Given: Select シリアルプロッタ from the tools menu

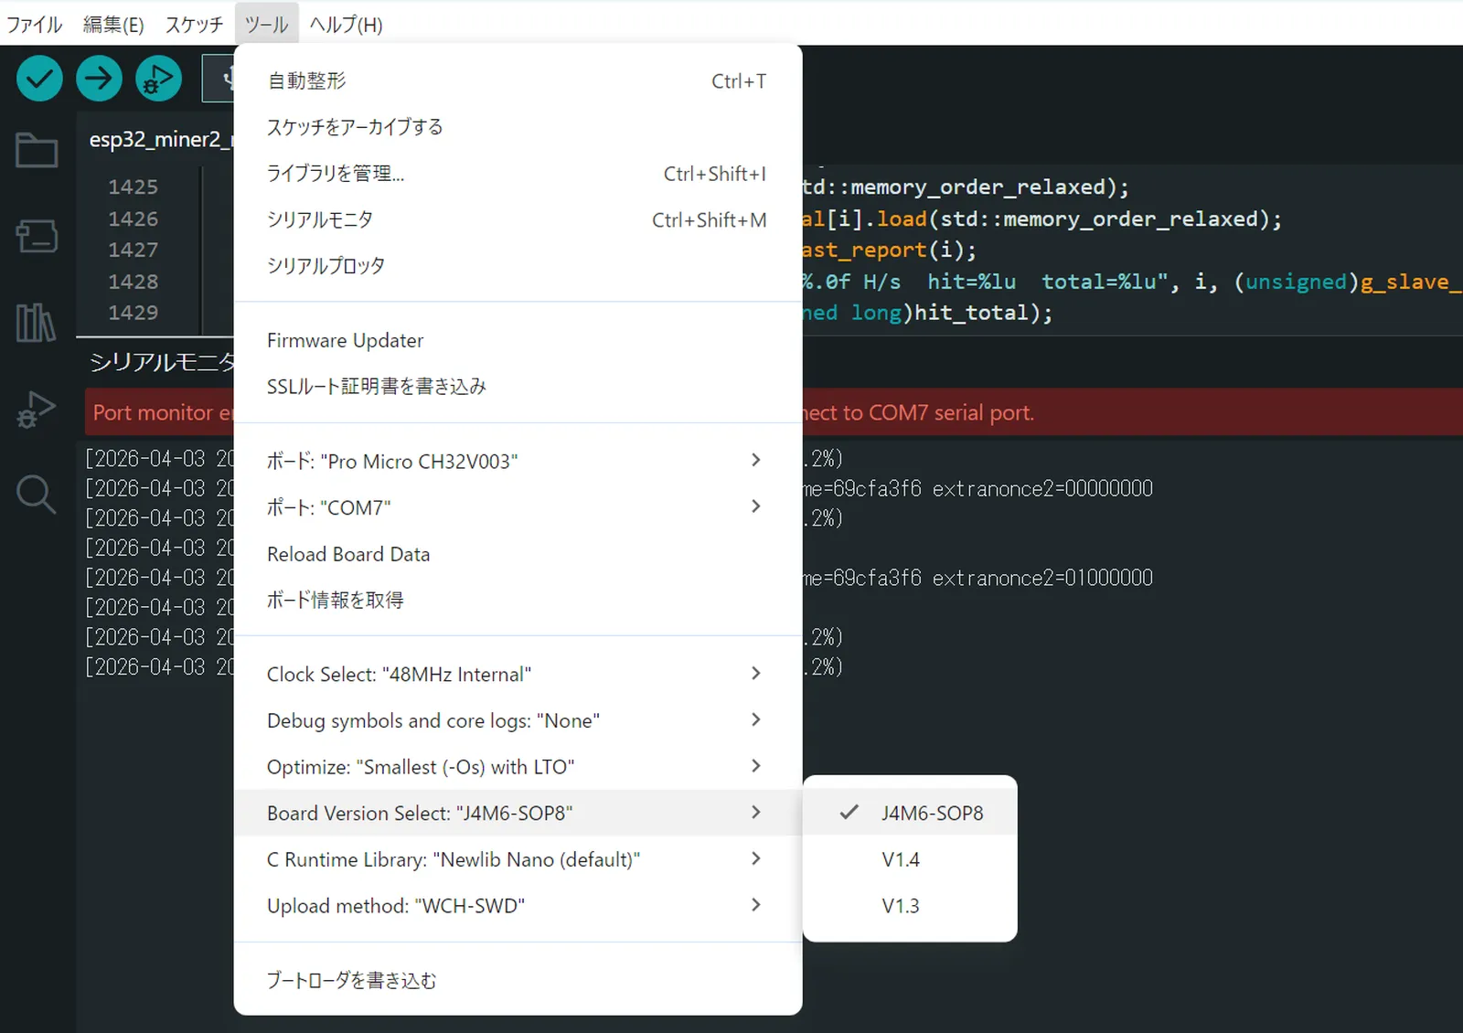Looking at the screenshot, I should 326,266.
